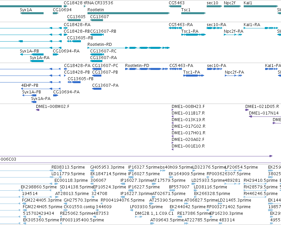Open EST RE08313.5prime
Image resolution: width=281 pixels, height=225 pixels.
click(68, 167)
